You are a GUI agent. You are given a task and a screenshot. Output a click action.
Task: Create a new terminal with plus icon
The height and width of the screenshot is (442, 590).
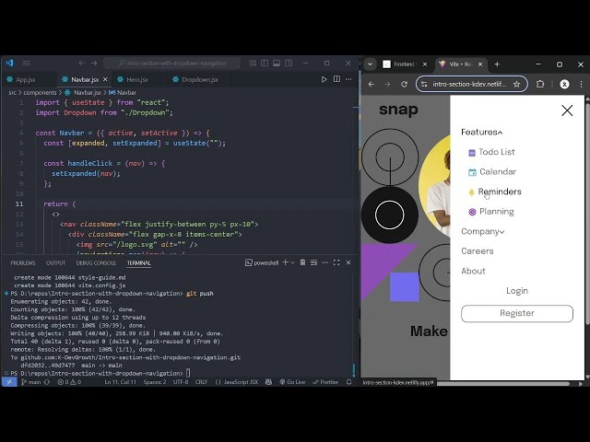(285, 262)
